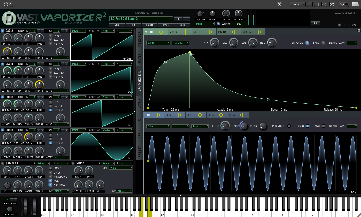
Task: Click the plus icon beside the (none) dropdown
Action: point(310,4)
